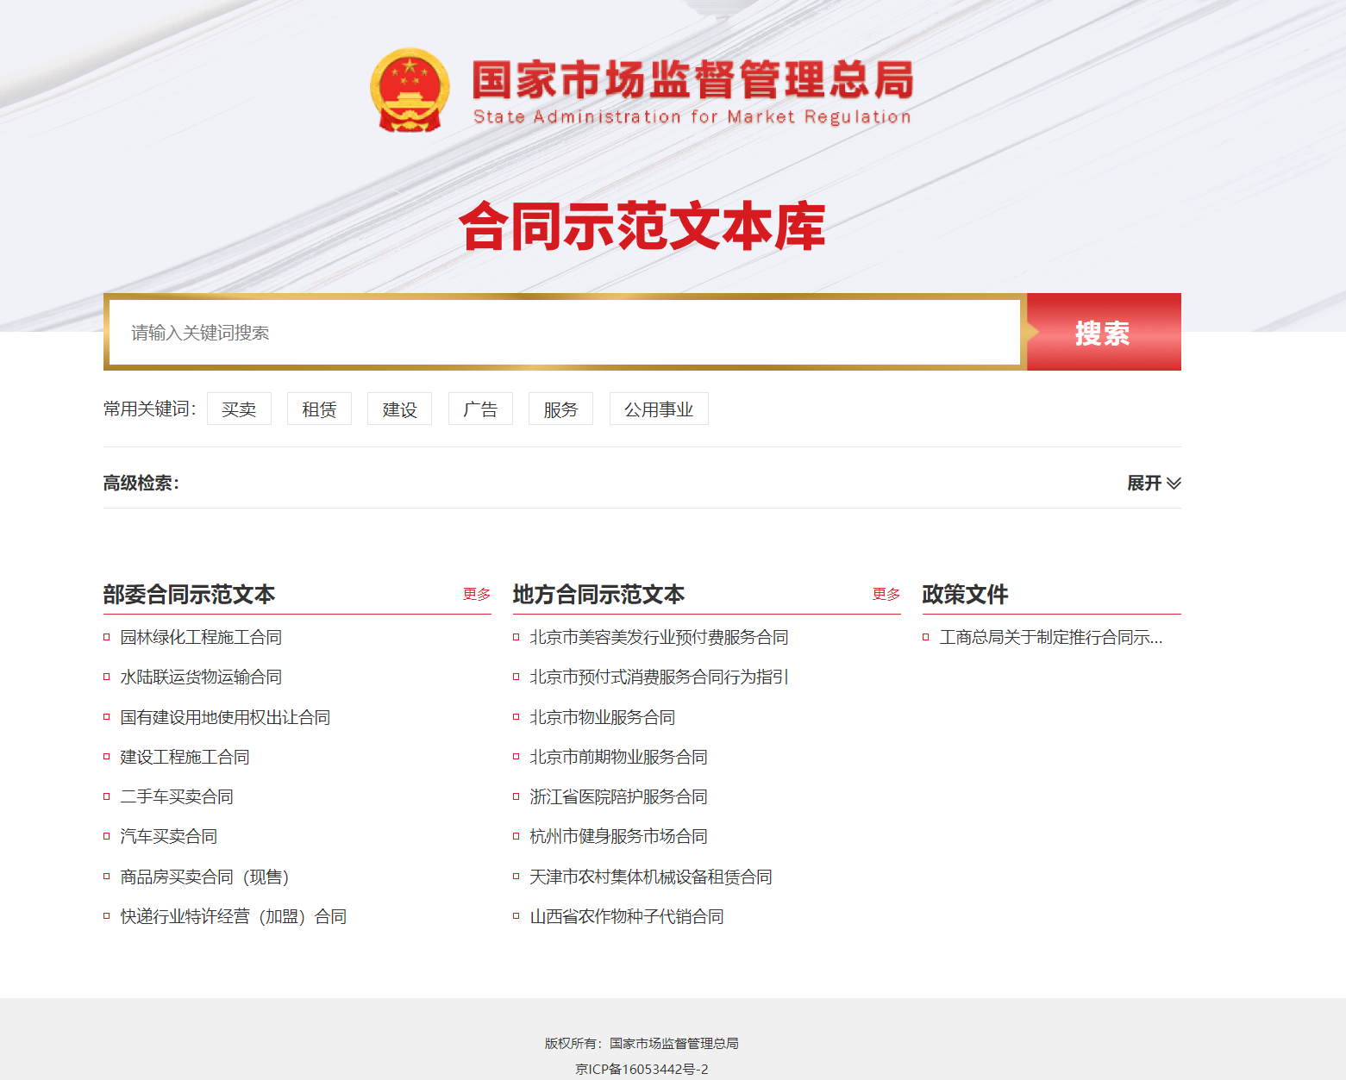1346x1080 pixels.
Task: Open 北京市美容美发行业预付费服务合同
Action: click(659, 637)
